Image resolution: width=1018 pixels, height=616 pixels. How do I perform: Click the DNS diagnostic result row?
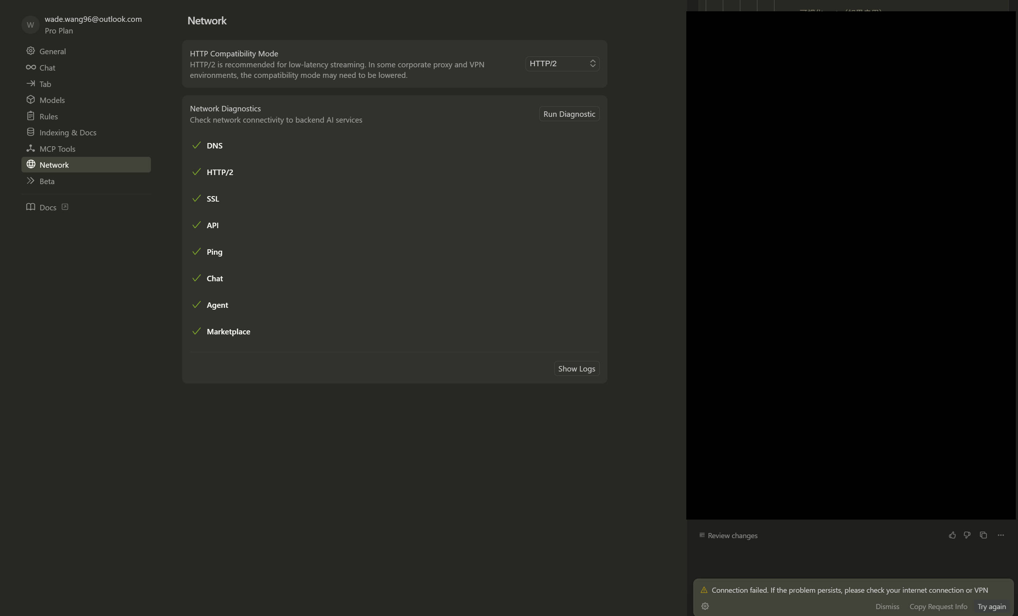pos(395,146)
